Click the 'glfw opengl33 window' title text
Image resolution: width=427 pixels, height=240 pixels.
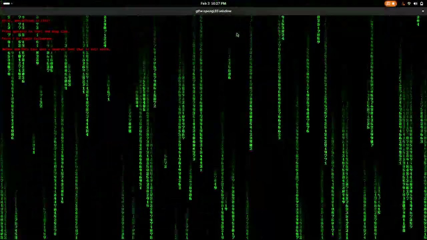tap(213, 11)
